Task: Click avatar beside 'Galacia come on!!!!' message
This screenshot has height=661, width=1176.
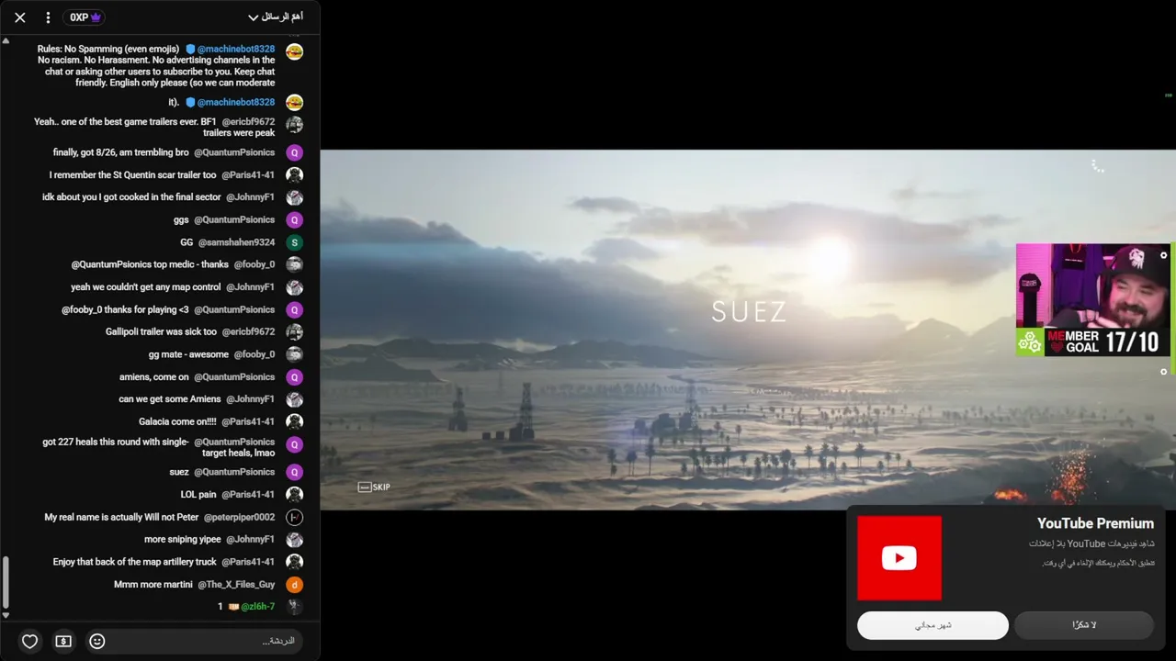Action: click(x=294, y=421)
